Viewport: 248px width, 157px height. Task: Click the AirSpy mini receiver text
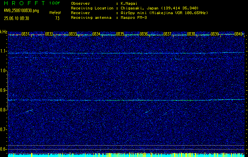164,13
